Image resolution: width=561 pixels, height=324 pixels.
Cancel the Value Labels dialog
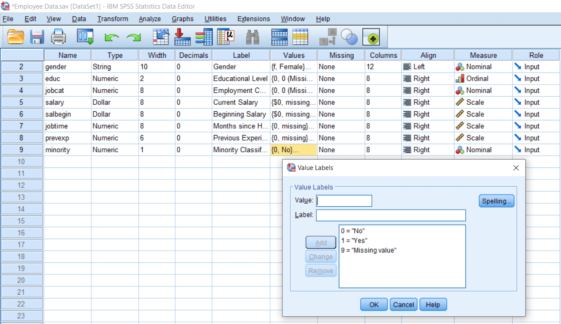point(404,305)
